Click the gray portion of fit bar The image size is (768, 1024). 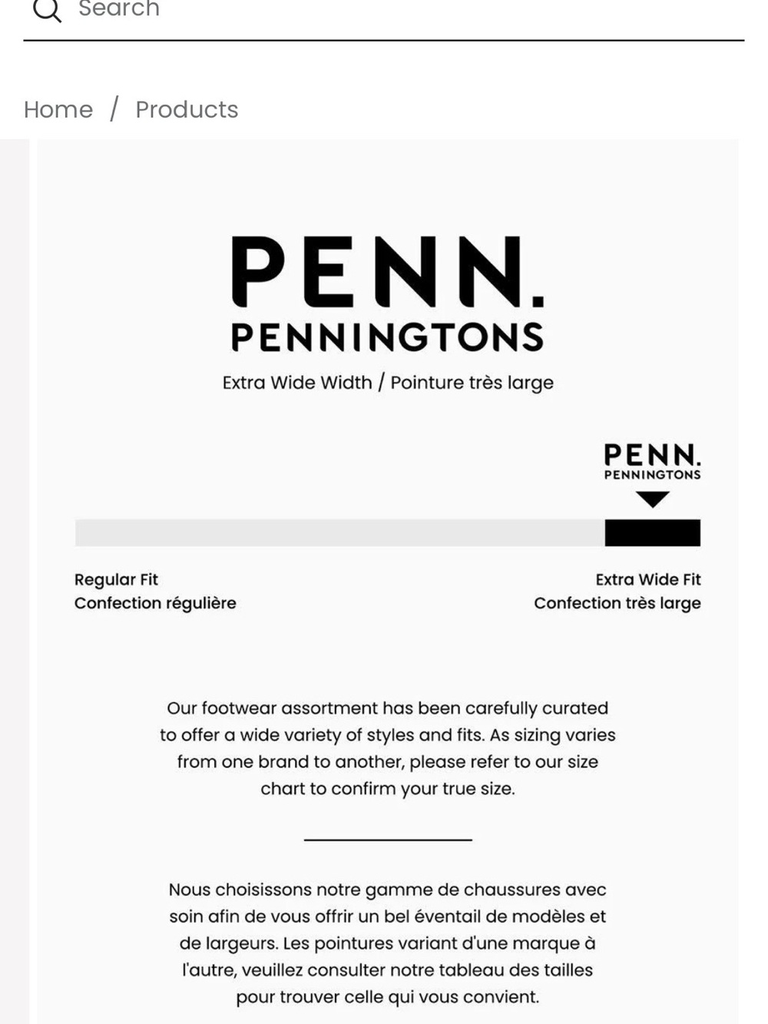339,532
